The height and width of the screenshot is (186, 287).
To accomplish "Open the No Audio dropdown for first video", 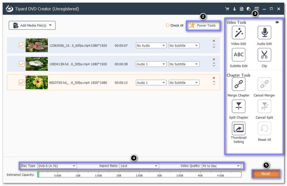I will (x=151, y=46).
